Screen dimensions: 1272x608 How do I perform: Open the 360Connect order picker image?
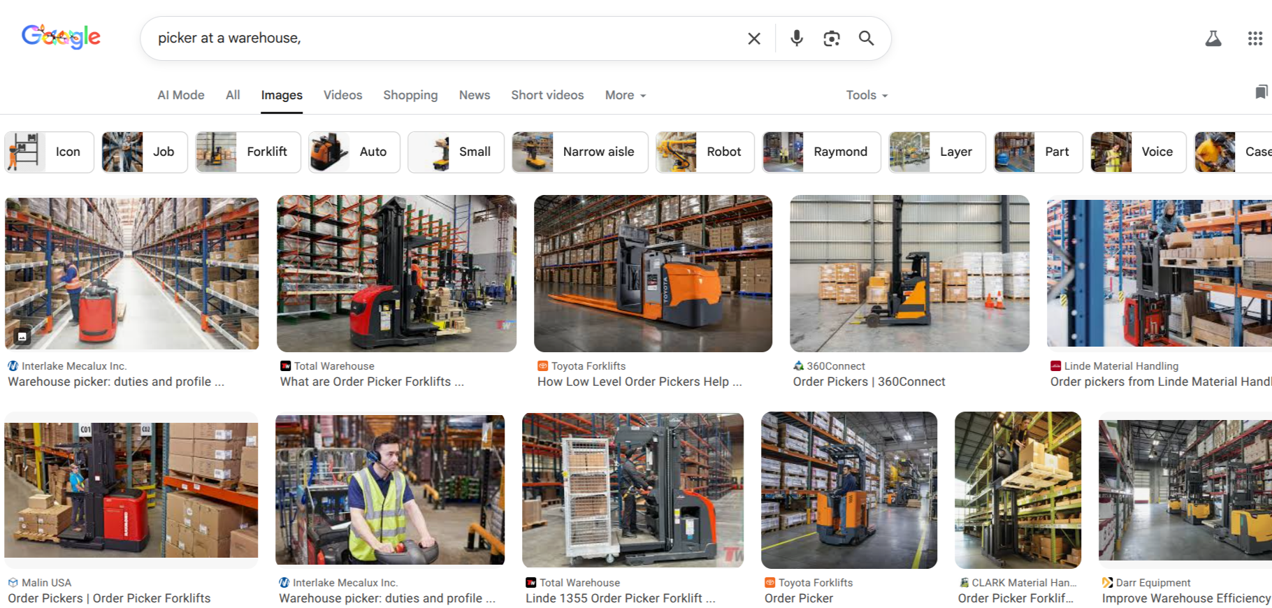coord(909,273)
